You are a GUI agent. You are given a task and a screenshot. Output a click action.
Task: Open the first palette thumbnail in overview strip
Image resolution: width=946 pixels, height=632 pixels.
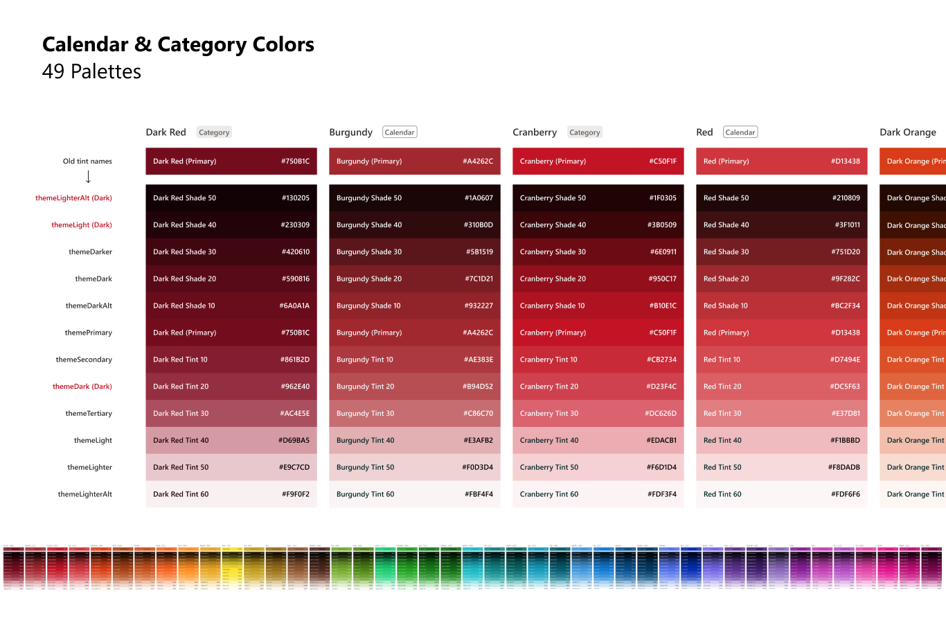13,568
